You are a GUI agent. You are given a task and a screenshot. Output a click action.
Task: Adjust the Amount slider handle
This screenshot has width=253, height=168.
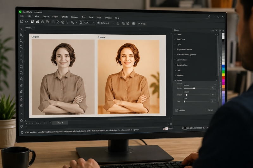coord(194,88)
